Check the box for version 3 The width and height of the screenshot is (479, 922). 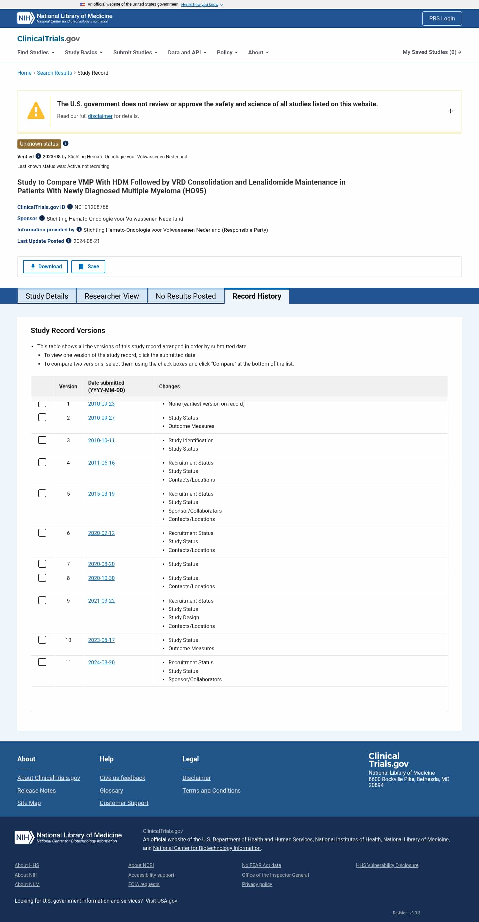coord(42,440)
